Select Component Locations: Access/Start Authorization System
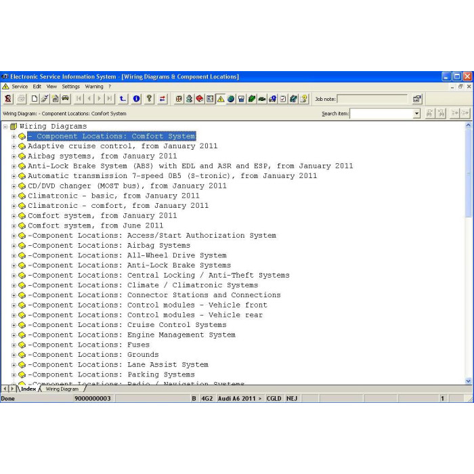 pyautogui.click(x=152, y=236)
